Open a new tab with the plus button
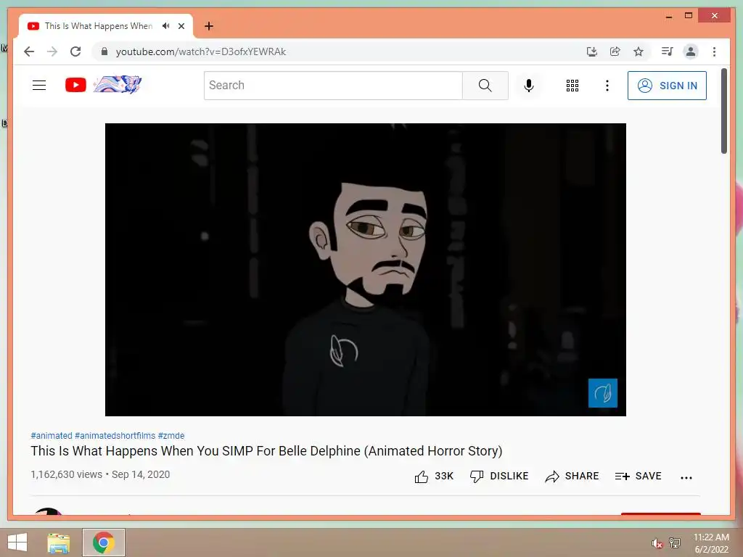 (x=209, y=26)
